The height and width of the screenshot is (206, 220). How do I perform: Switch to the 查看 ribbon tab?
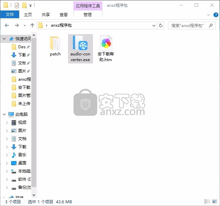[x=64, y=15]
